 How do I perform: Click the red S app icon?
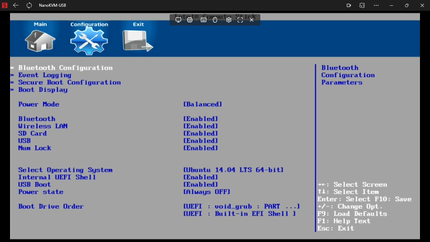5,5
